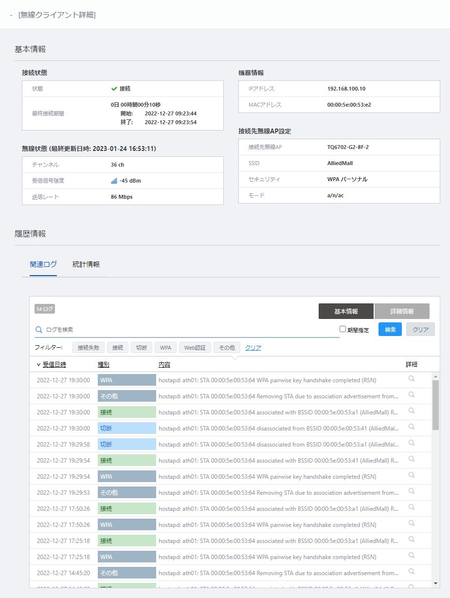This screenshot has width=450, height=598.
Task: Open detail icon for 19:29:54 接続 log
Action: [411, 459]
